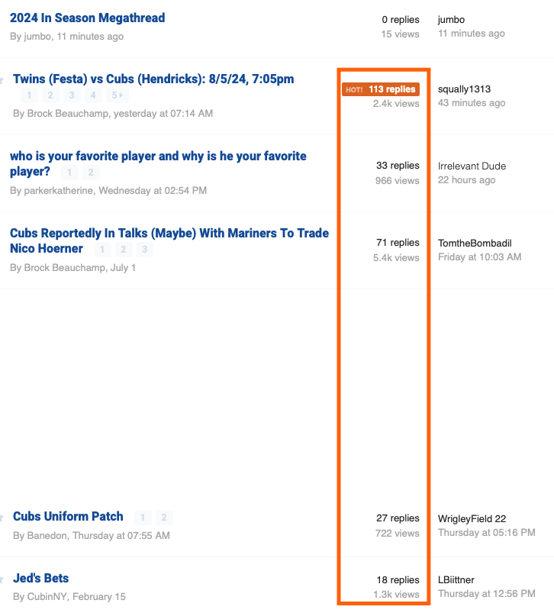The image size is (554, 613).
Task: Go to page 3 of Nico Hoerner thread
Action: 145,250
